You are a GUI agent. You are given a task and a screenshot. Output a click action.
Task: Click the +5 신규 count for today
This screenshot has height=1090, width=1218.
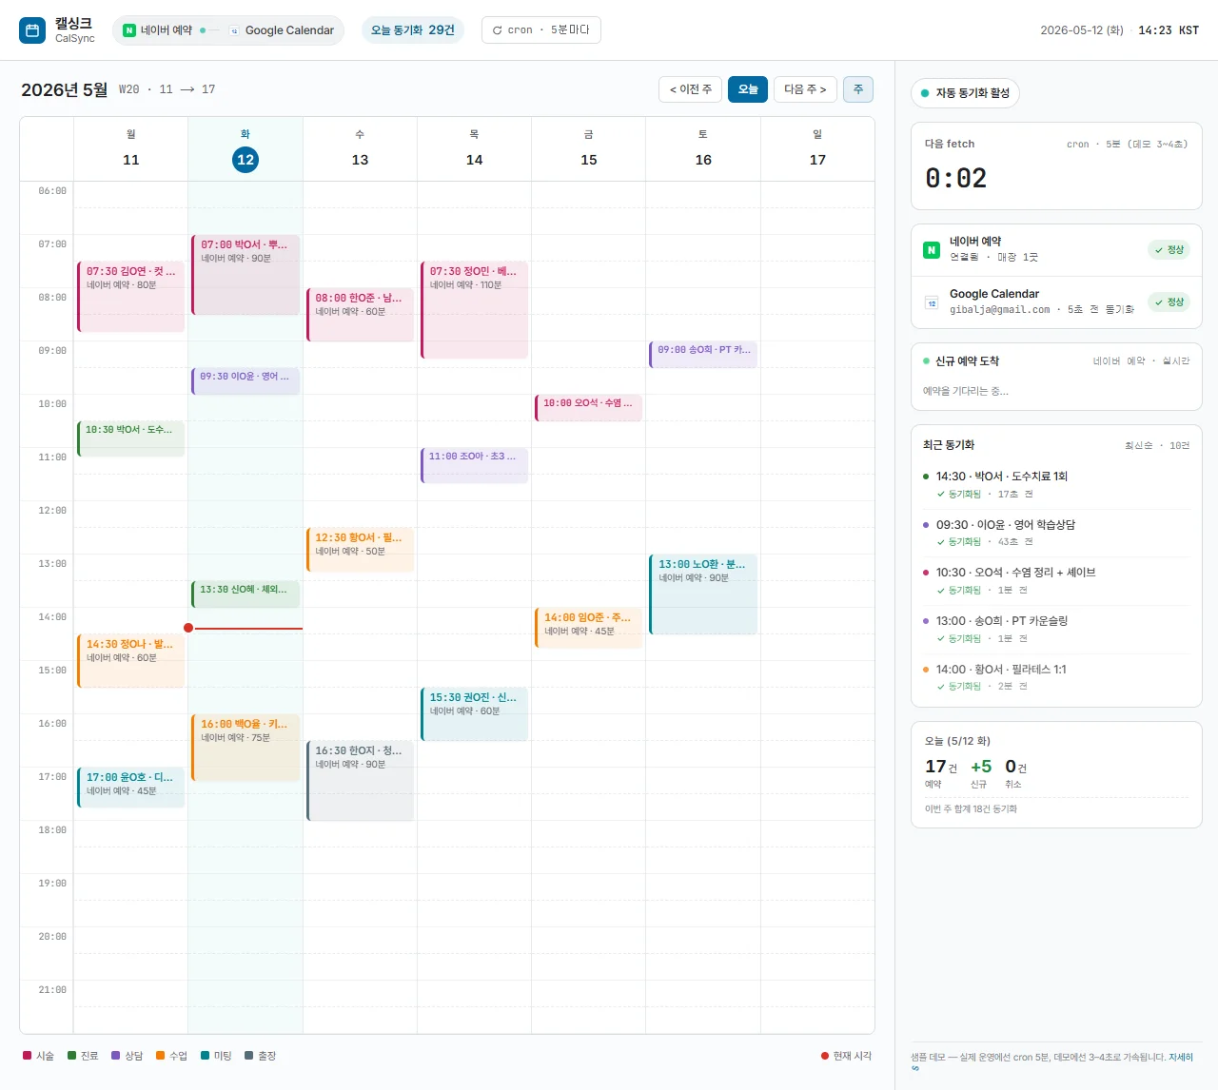click(981, 767)
